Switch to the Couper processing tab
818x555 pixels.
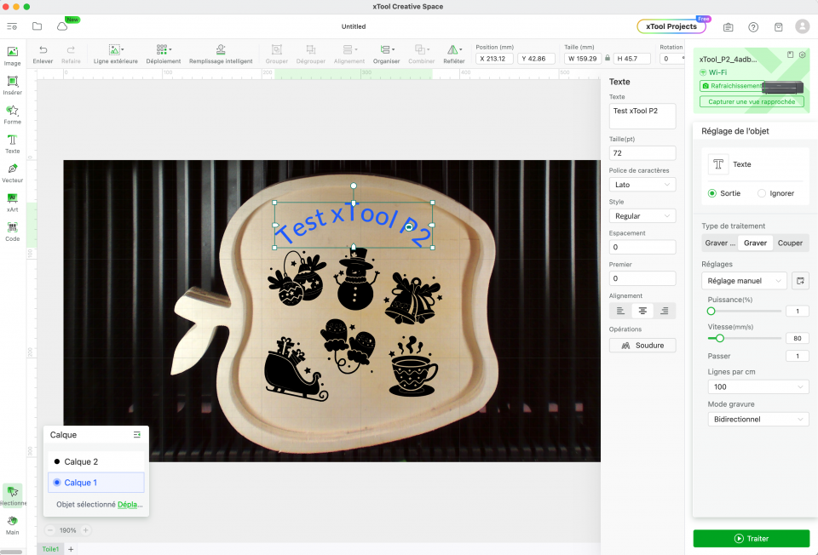pyautogui.click(x=790, y=243)
